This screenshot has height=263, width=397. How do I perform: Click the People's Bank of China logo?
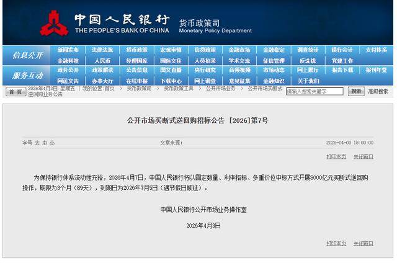tap(54, 24)
